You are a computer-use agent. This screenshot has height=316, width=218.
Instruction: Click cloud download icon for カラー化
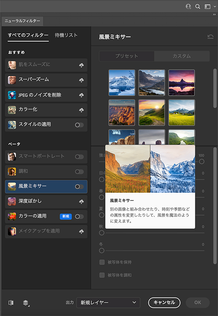click(x=81, y=110)
